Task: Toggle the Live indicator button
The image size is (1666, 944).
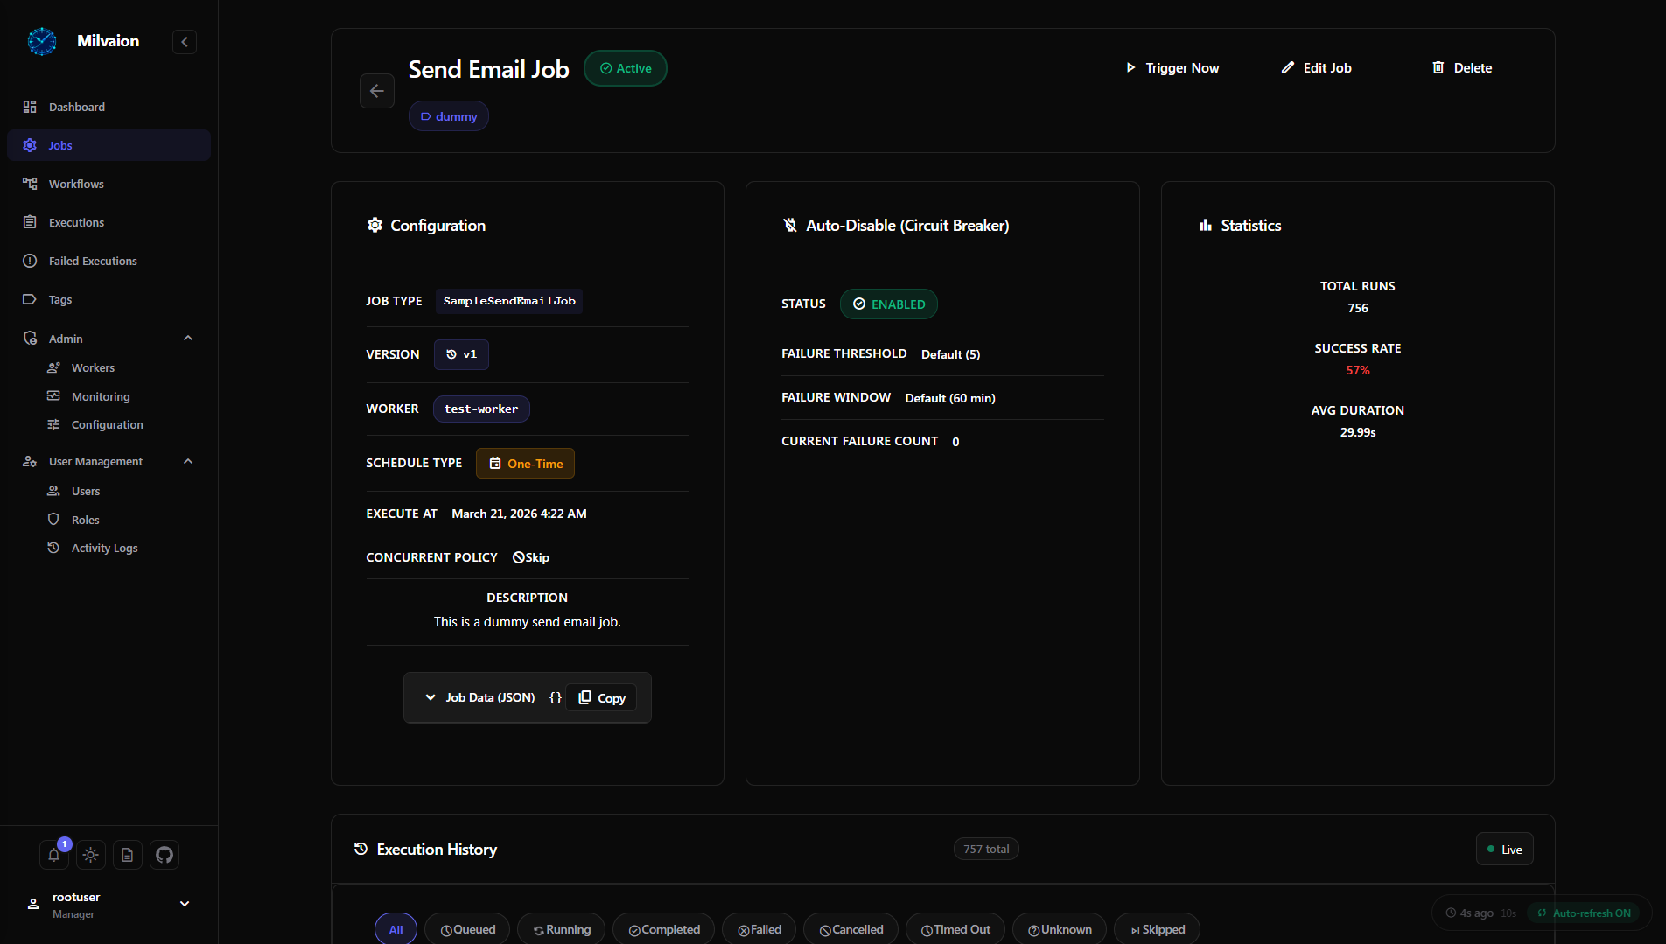Action: coord(1504,850)
